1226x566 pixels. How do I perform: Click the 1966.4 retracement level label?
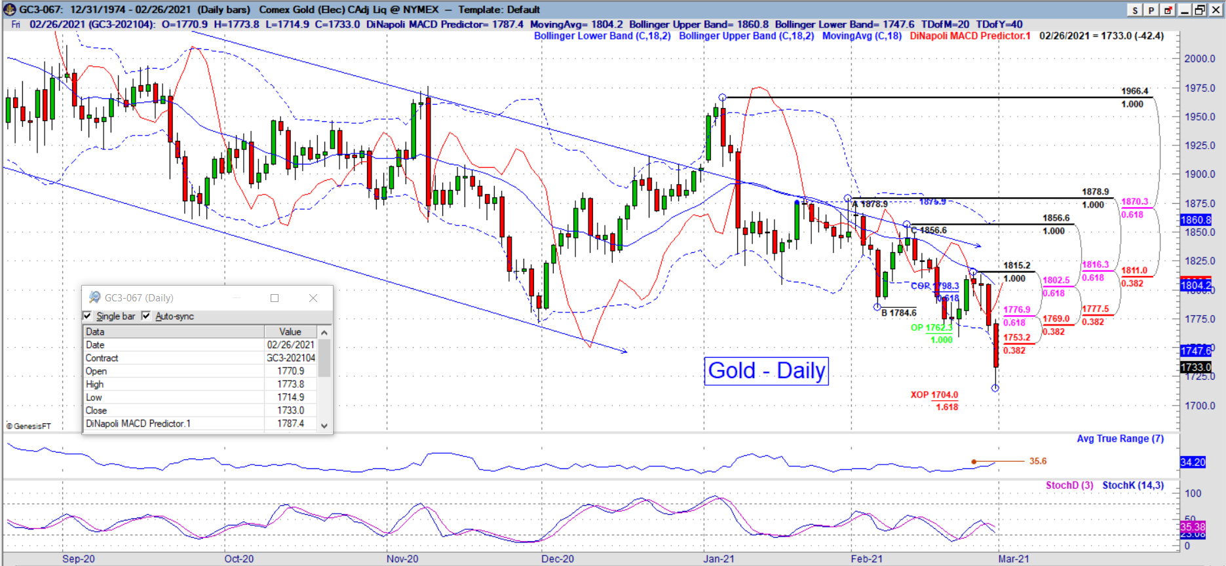pyautogui.click(x=1134, y=91)
